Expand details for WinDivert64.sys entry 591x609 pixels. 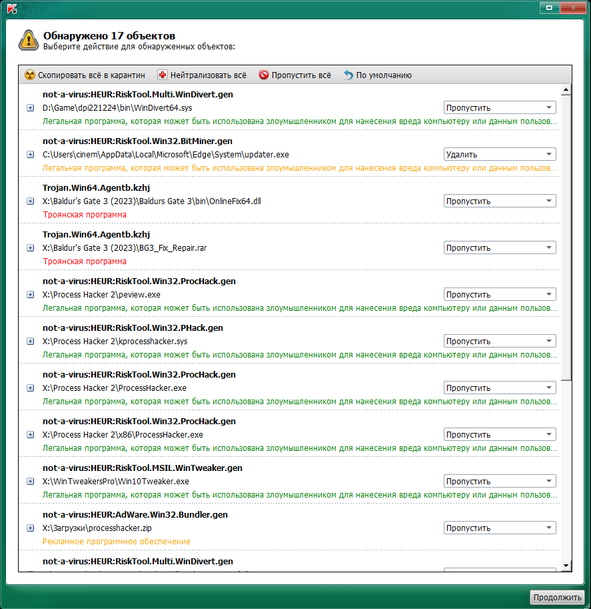click(x=30, y=108)
